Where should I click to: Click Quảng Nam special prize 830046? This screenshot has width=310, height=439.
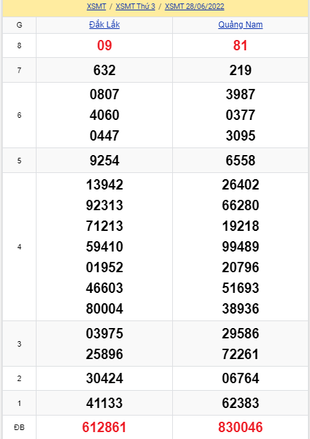(x=240, y=427)
